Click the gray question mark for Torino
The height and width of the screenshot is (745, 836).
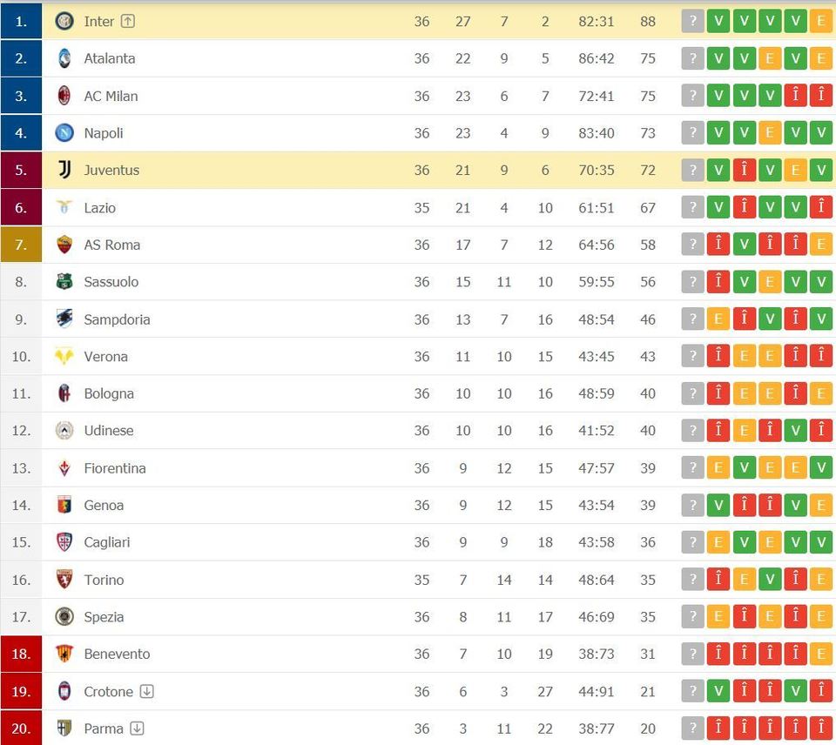[692, 580]
